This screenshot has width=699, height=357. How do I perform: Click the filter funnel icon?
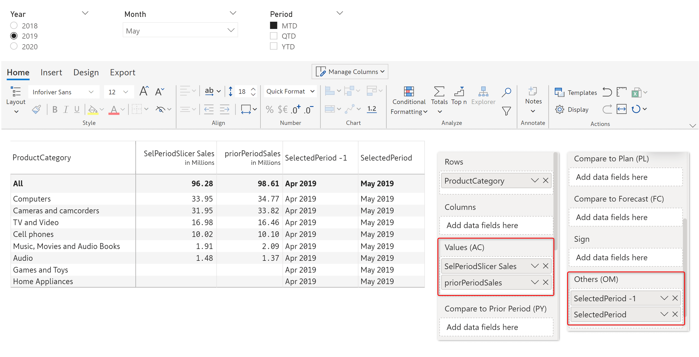click(x=506, y=111)
